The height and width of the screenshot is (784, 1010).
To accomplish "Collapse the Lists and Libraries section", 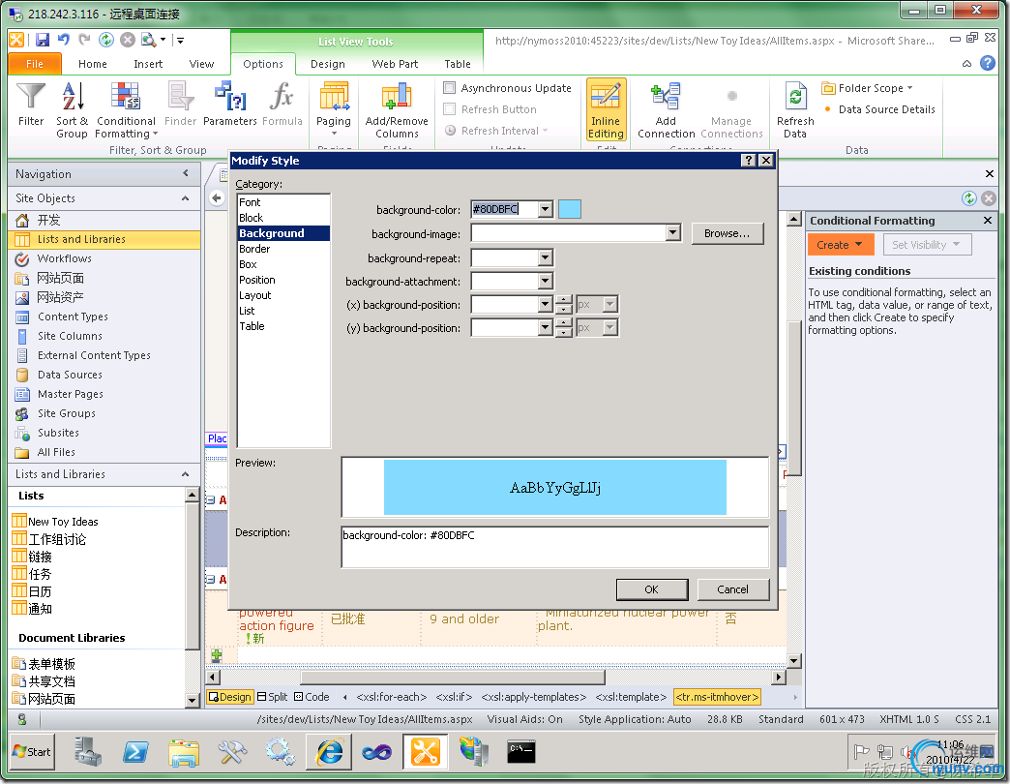I will pyautogui.click(x=186, y=474).
